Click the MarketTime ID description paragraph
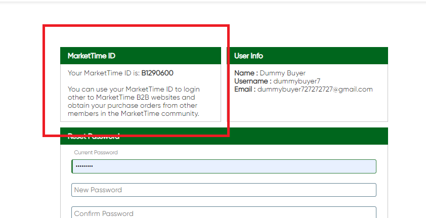 (x=134, y=101)
